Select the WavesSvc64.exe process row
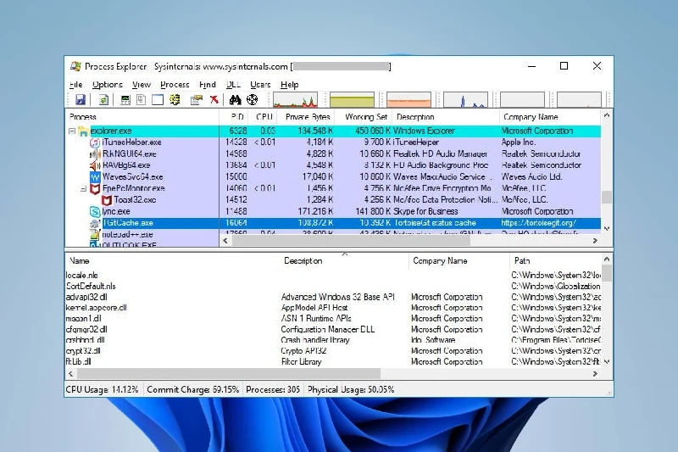The image size is (678, 452). click(333, 177)
